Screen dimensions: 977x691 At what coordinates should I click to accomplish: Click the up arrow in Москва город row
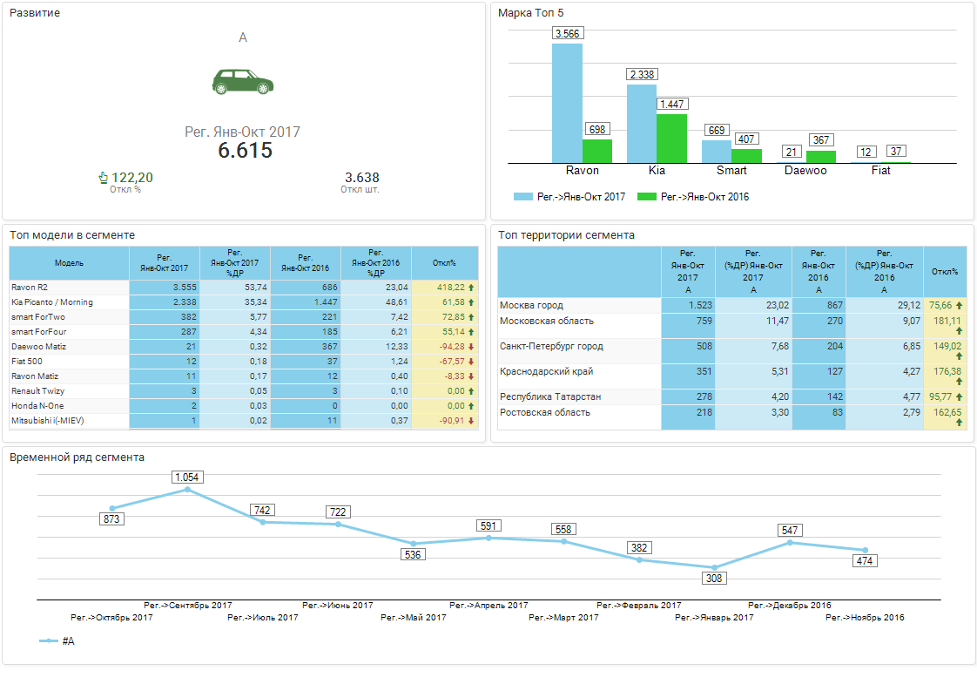(x=959, y=306)
